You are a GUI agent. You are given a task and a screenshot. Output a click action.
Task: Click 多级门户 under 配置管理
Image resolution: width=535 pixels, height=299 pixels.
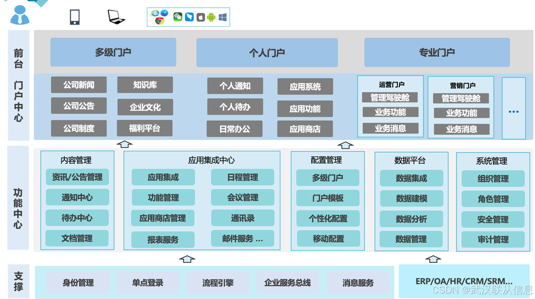328,178
